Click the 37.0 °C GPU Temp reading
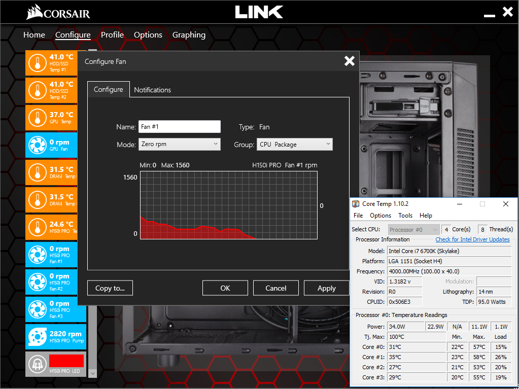 coord(61,115)
